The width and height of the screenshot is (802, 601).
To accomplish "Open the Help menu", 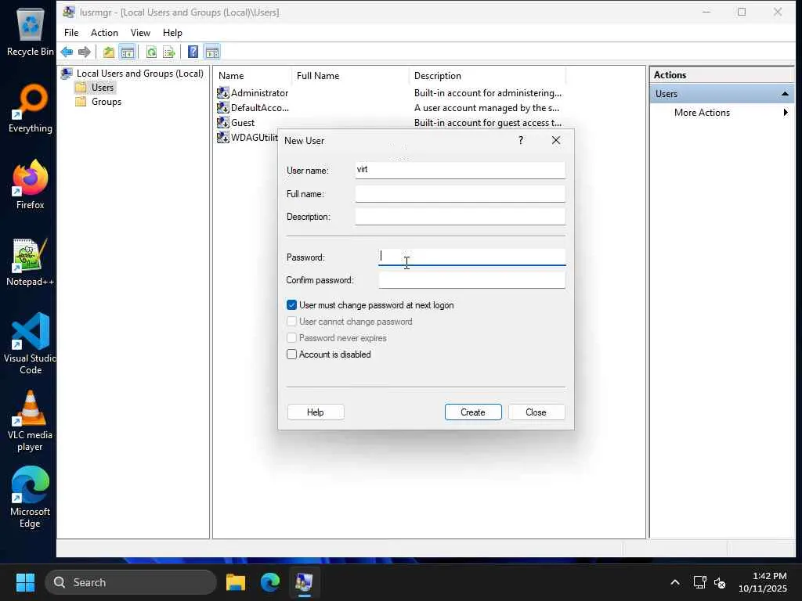I will (172, 33).
